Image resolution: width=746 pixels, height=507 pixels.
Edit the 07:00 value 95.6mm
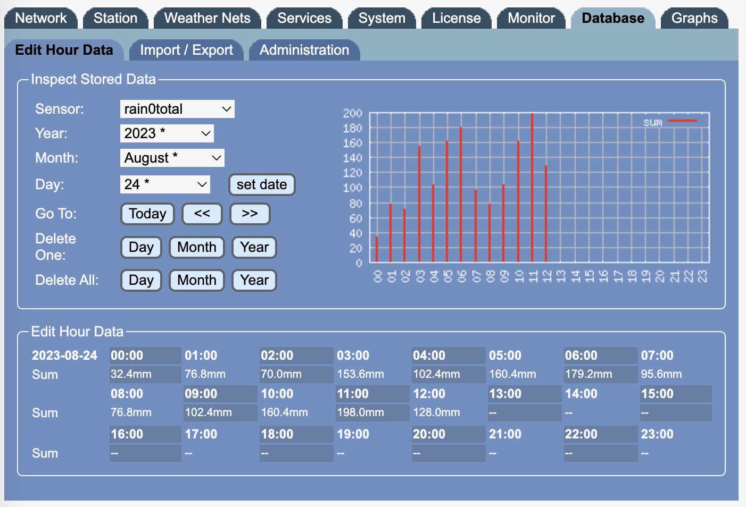pos(676,374)
